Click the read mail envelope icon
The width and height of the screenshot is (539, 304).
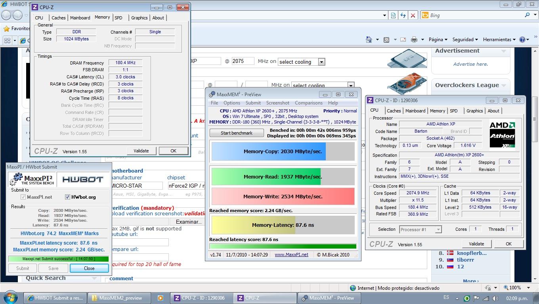click(x=403, y=39)
